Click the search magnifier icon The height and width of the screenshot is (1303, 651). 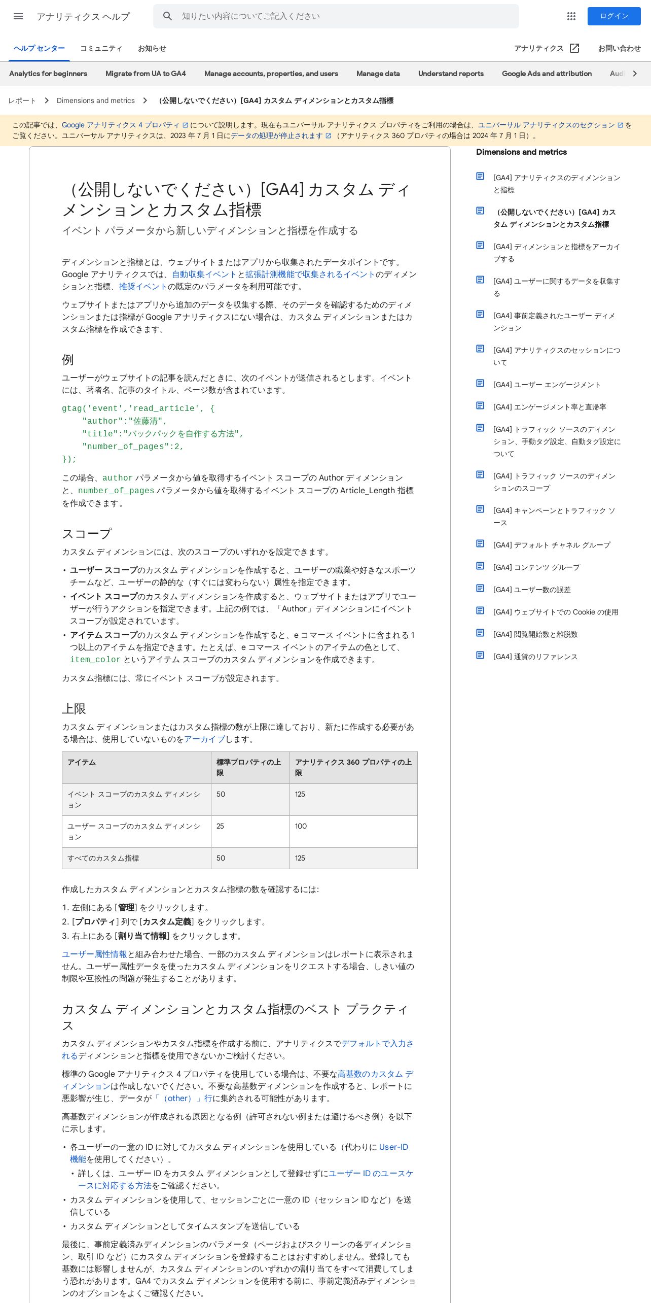pyautogui.click(x=168, y=16)
